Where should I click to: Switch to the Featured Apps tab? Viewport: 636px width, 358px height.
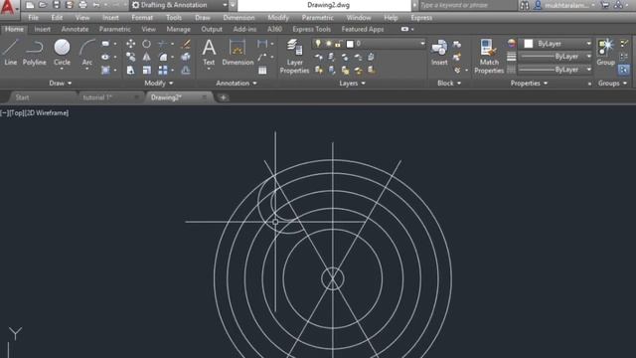(362, 29)
